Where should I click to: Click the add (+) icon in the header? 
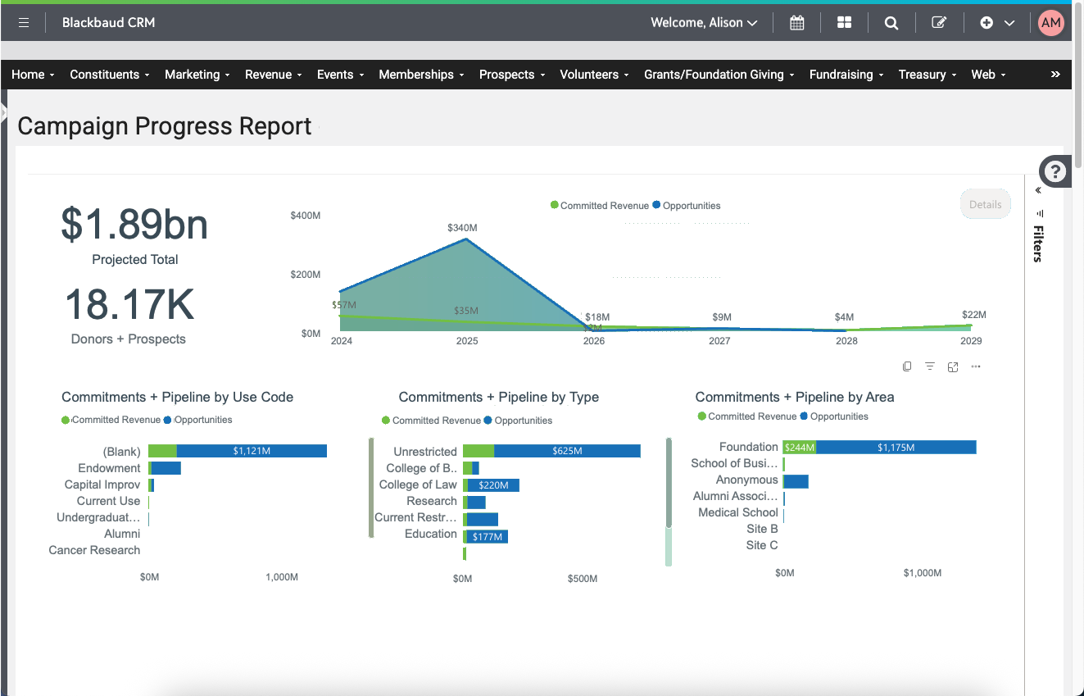pos(986,22)
